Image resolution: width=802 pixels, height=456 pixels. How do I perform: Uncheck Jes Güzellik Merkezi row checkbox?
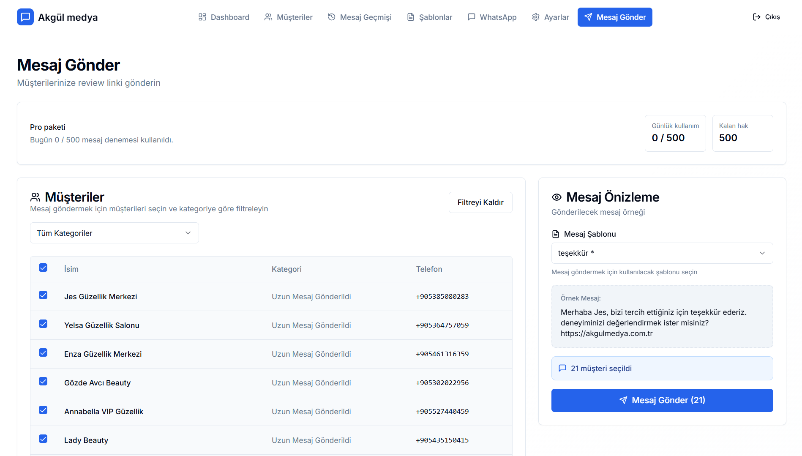(x=43, y=295)
